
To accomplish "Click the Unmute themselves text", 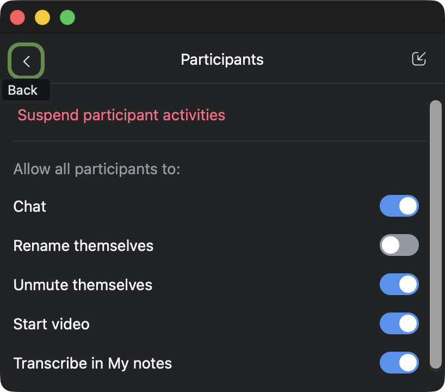I will (83, 285).
